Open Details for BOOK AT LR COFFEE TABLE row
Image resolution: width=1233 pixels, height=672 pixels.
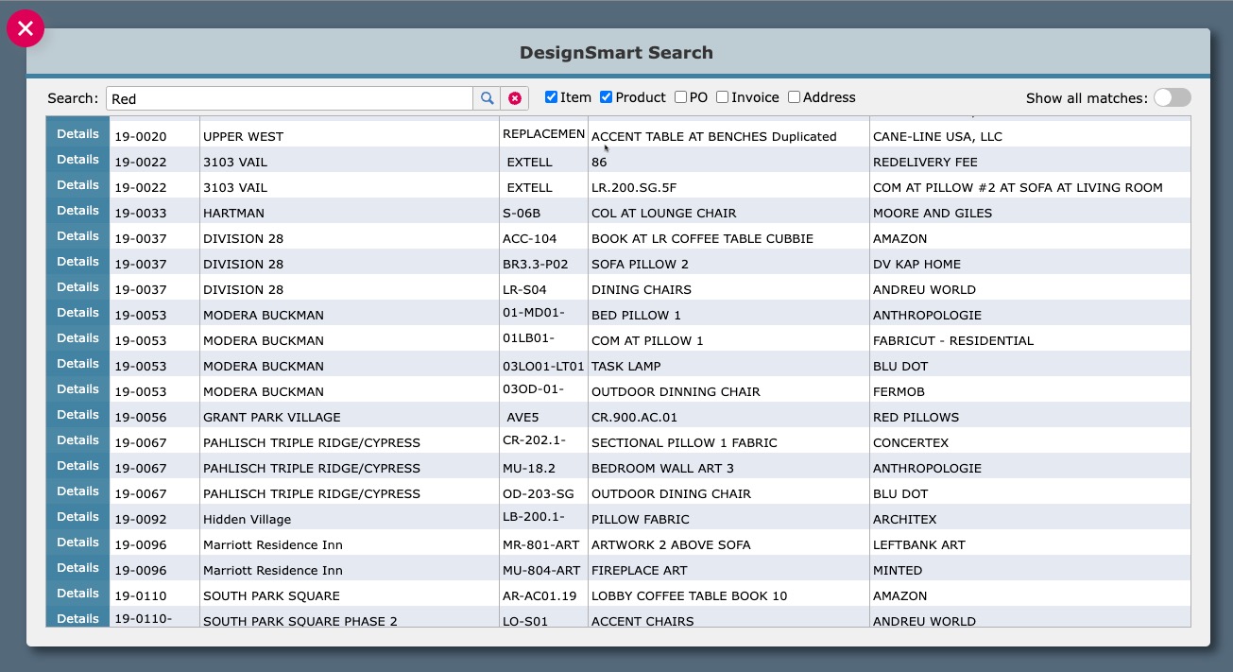77,236
